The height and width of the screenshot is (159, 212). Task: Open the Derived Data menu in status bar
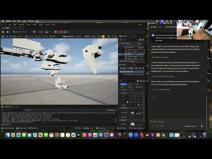click(x=102, y=128)
